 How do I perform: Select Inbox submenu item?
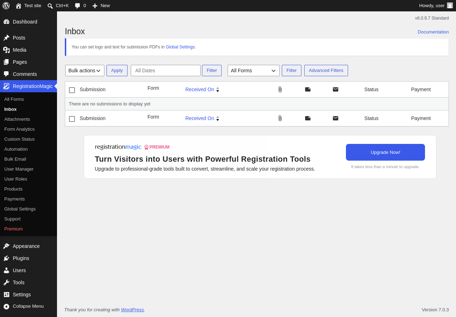pos(28,109)
